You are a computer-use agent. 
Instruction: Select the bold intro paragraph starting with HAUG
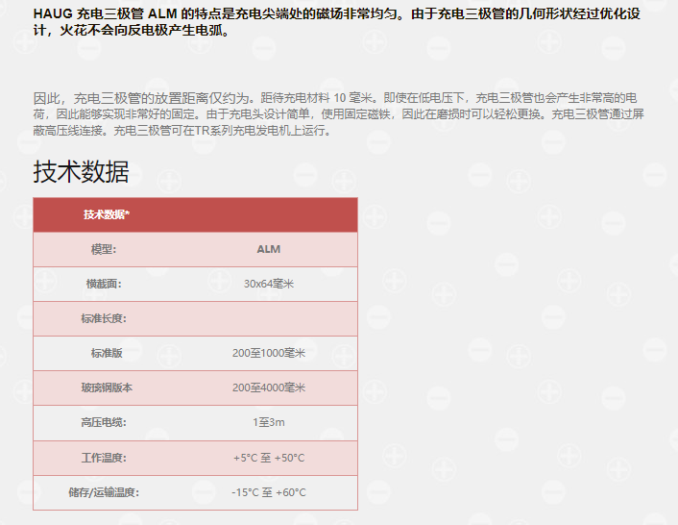[x=337, y=22]
